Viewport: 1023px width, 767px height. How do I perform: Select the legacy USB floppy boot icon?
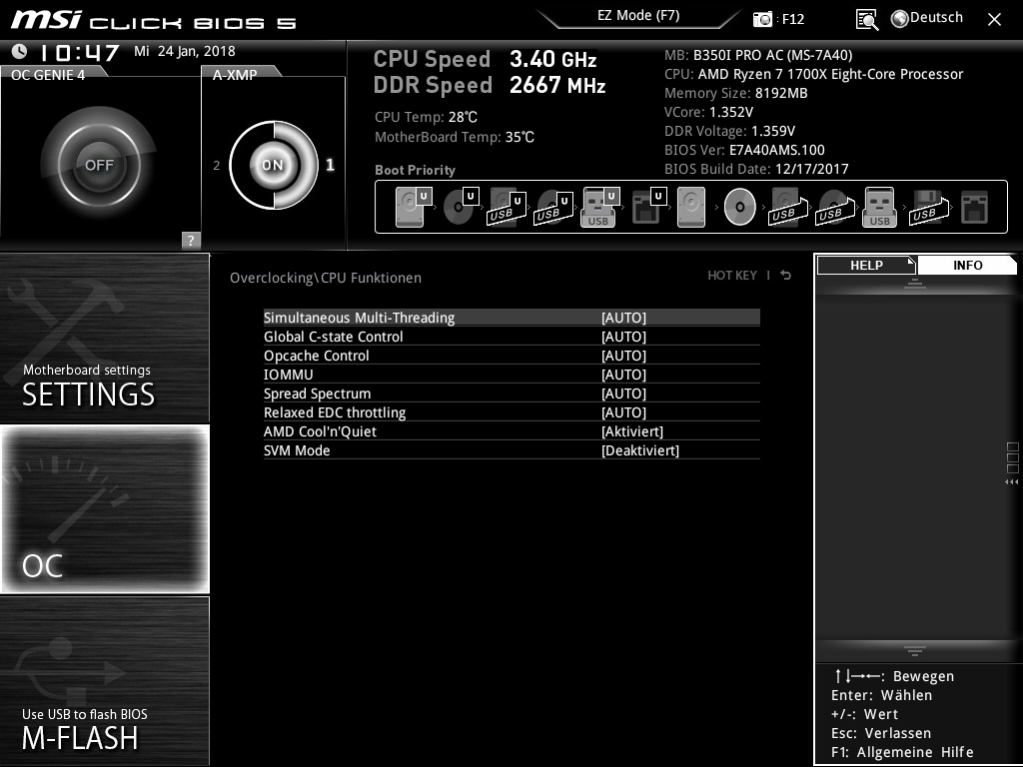(x=929, y=207)
